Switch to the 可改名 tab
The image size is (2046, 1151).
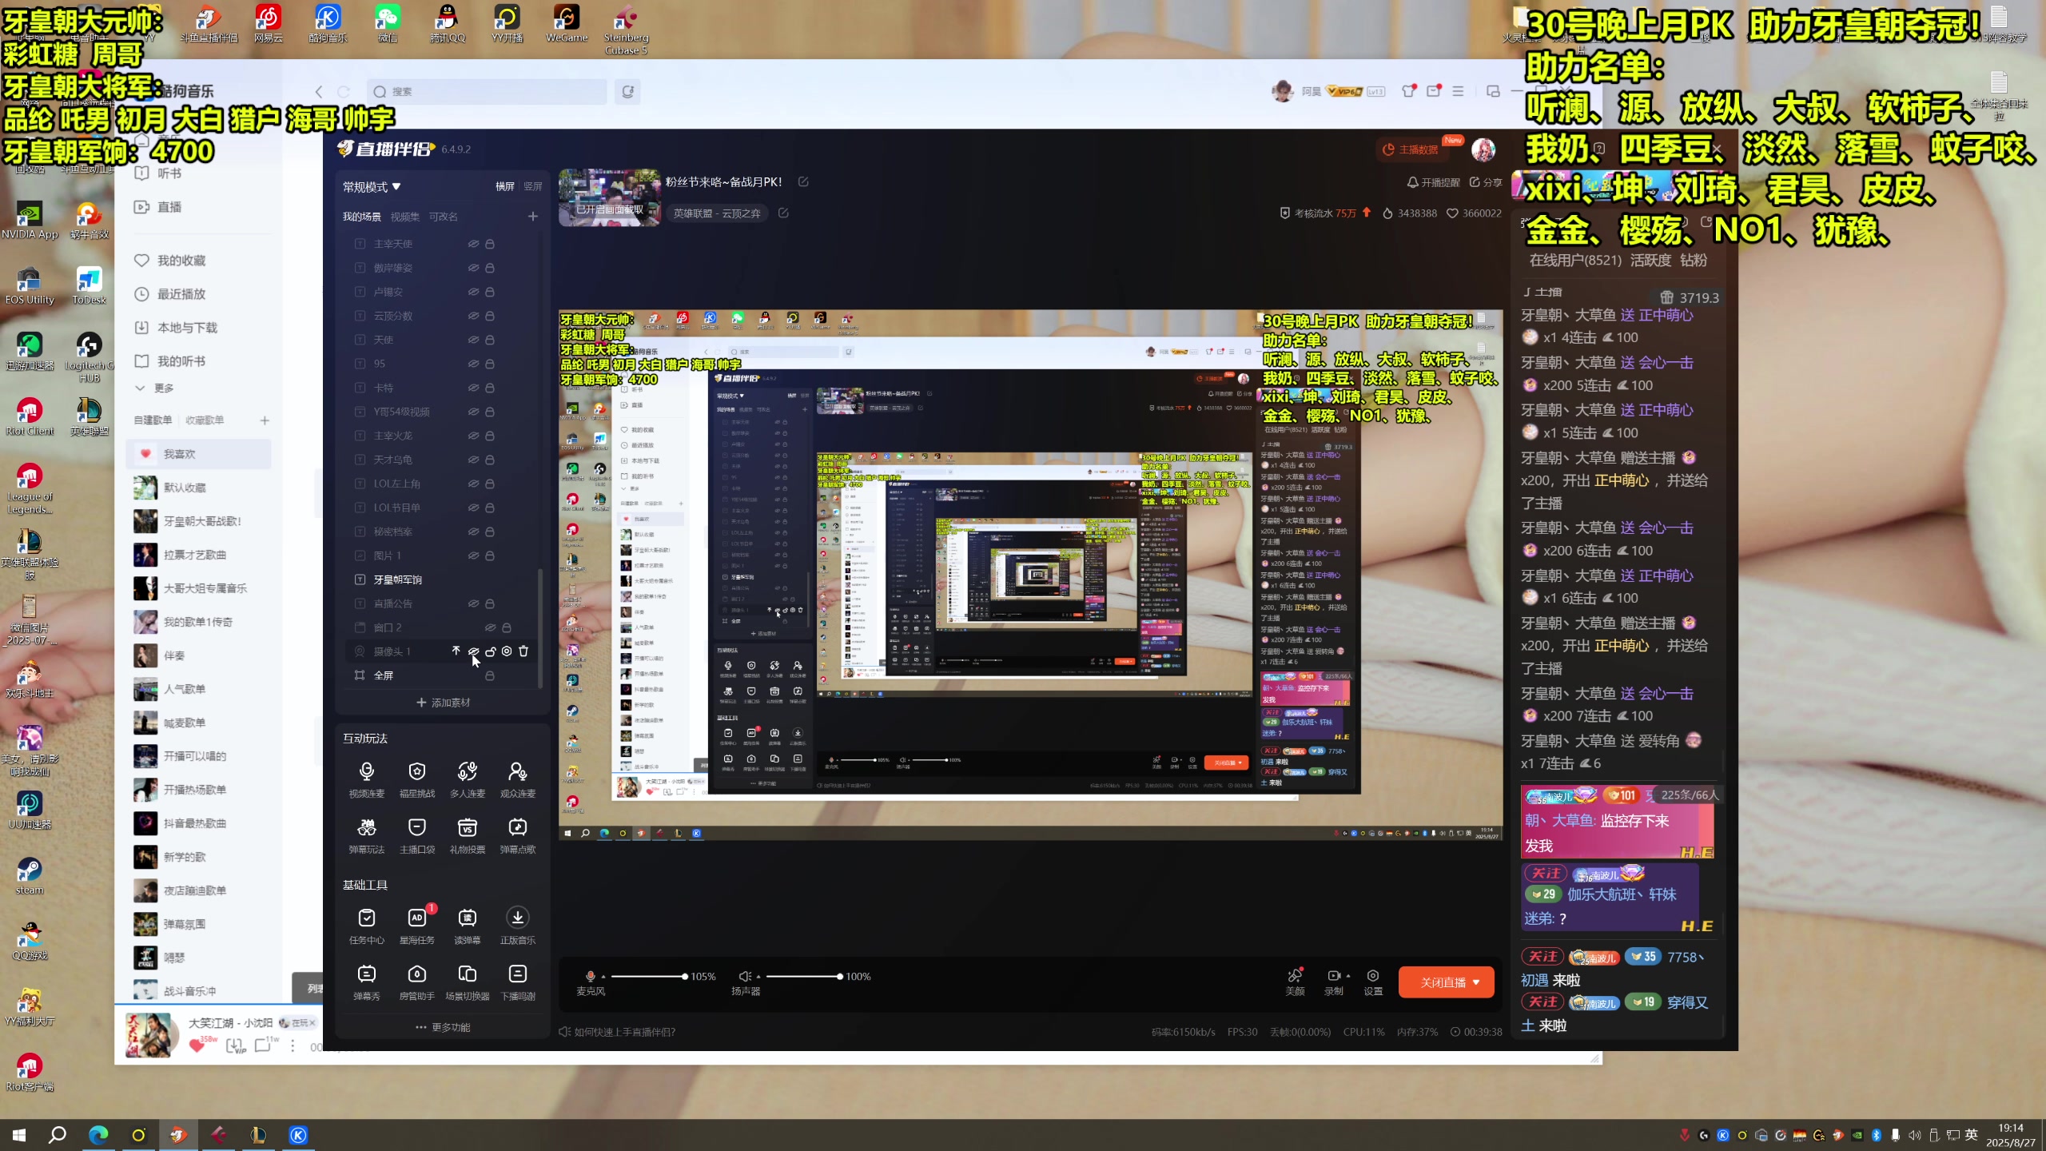coord(443,217)
